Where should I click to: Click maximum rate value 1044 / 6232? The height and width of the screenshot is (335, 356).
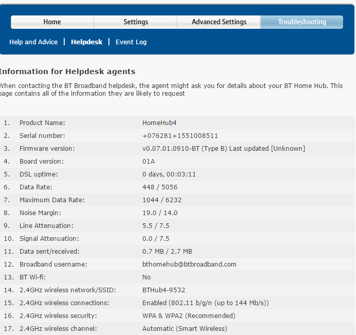coord(162,200)
